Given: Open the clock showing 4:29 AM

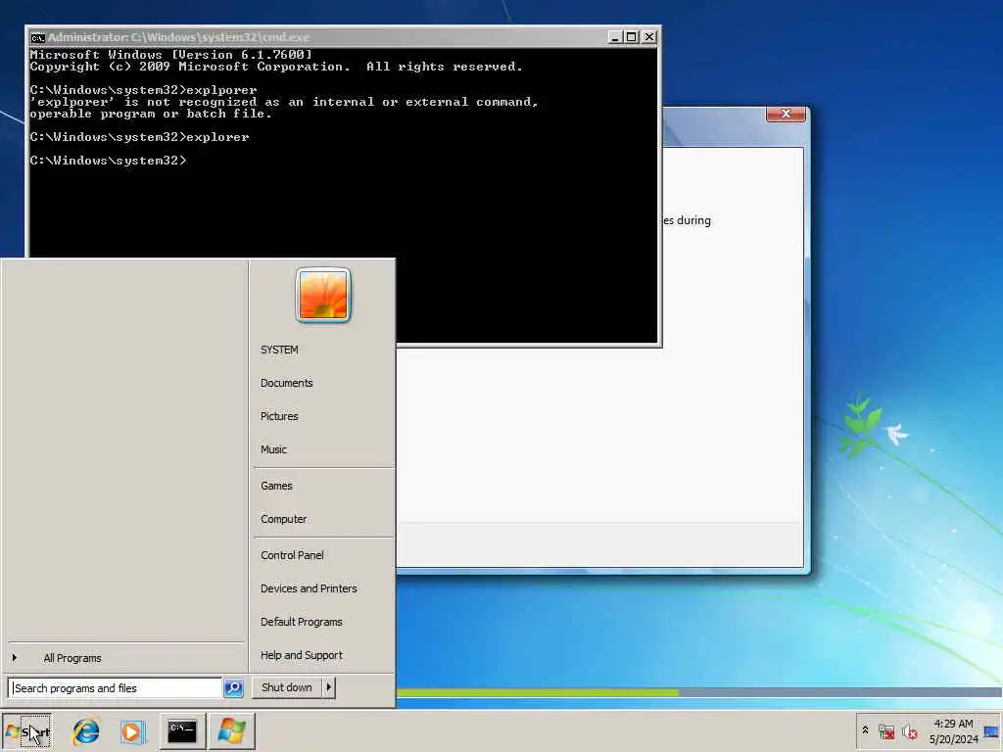Looking at the screenshot, I should 953,730.
